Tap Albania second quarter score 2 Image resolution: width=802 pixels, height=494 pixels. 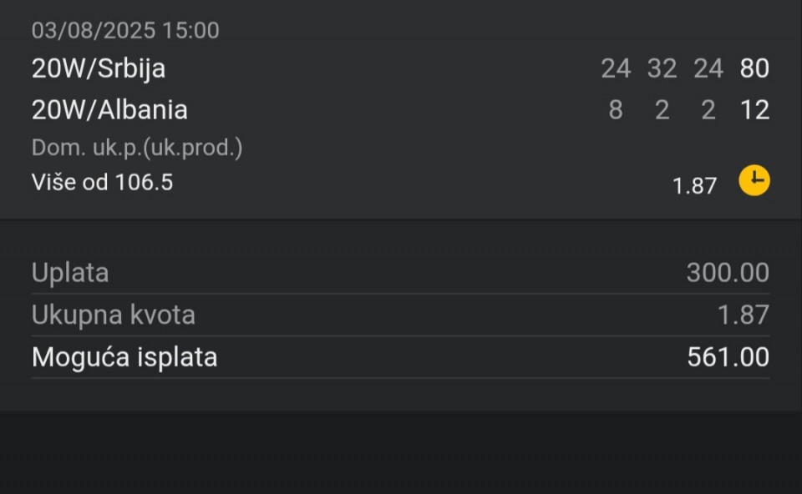662,110
